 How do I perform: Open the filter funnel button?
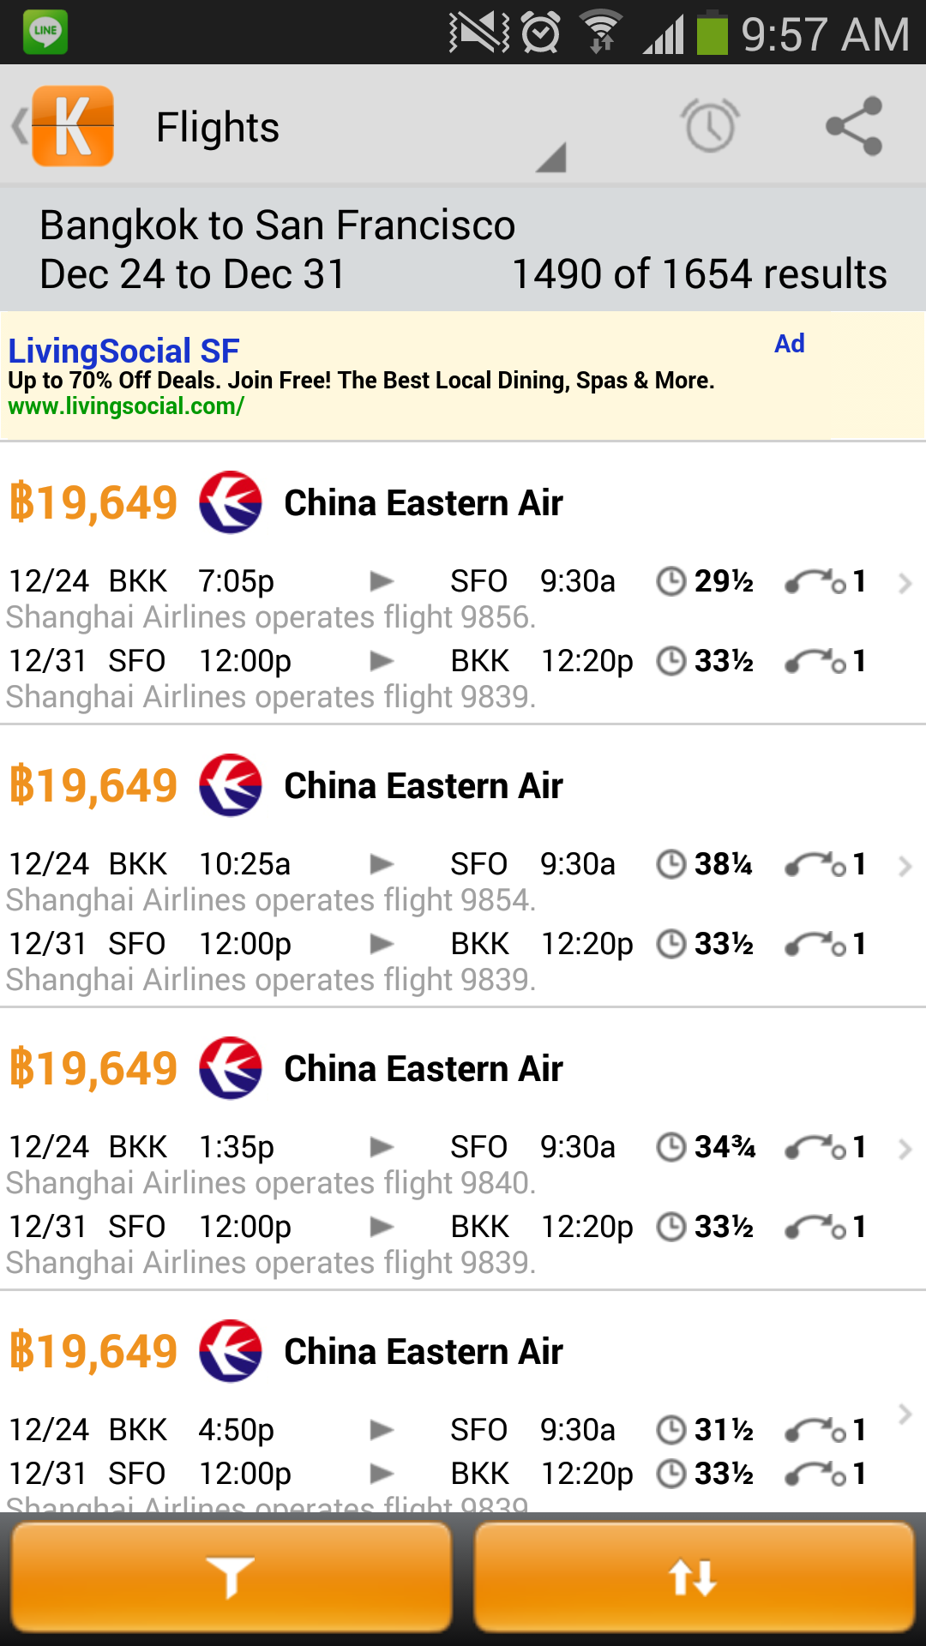click(x=231, y=1577)
